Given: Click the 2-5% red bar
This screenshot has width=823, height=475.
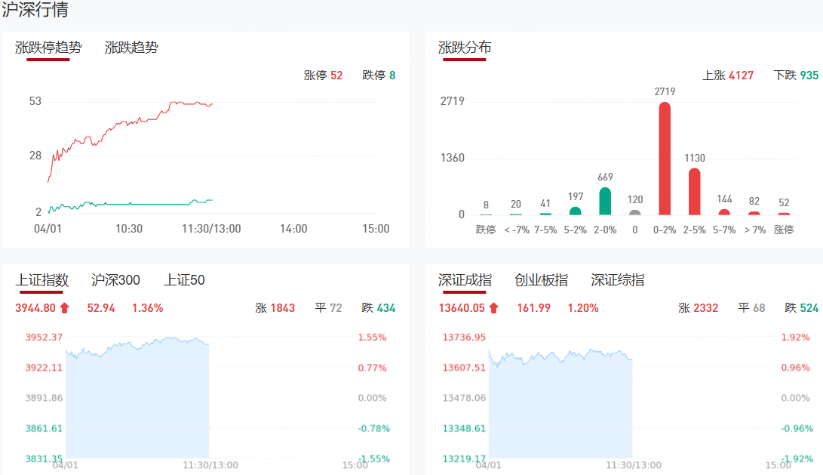Looking at the screenshot, I should click(x=694, y=192).
